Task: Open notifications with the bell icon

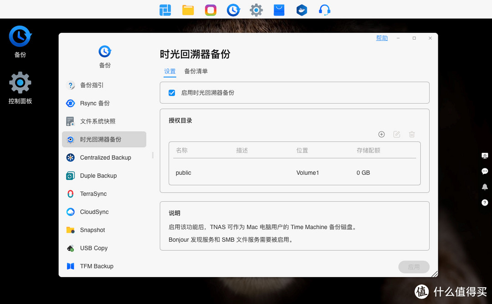Action: [485, 187]
